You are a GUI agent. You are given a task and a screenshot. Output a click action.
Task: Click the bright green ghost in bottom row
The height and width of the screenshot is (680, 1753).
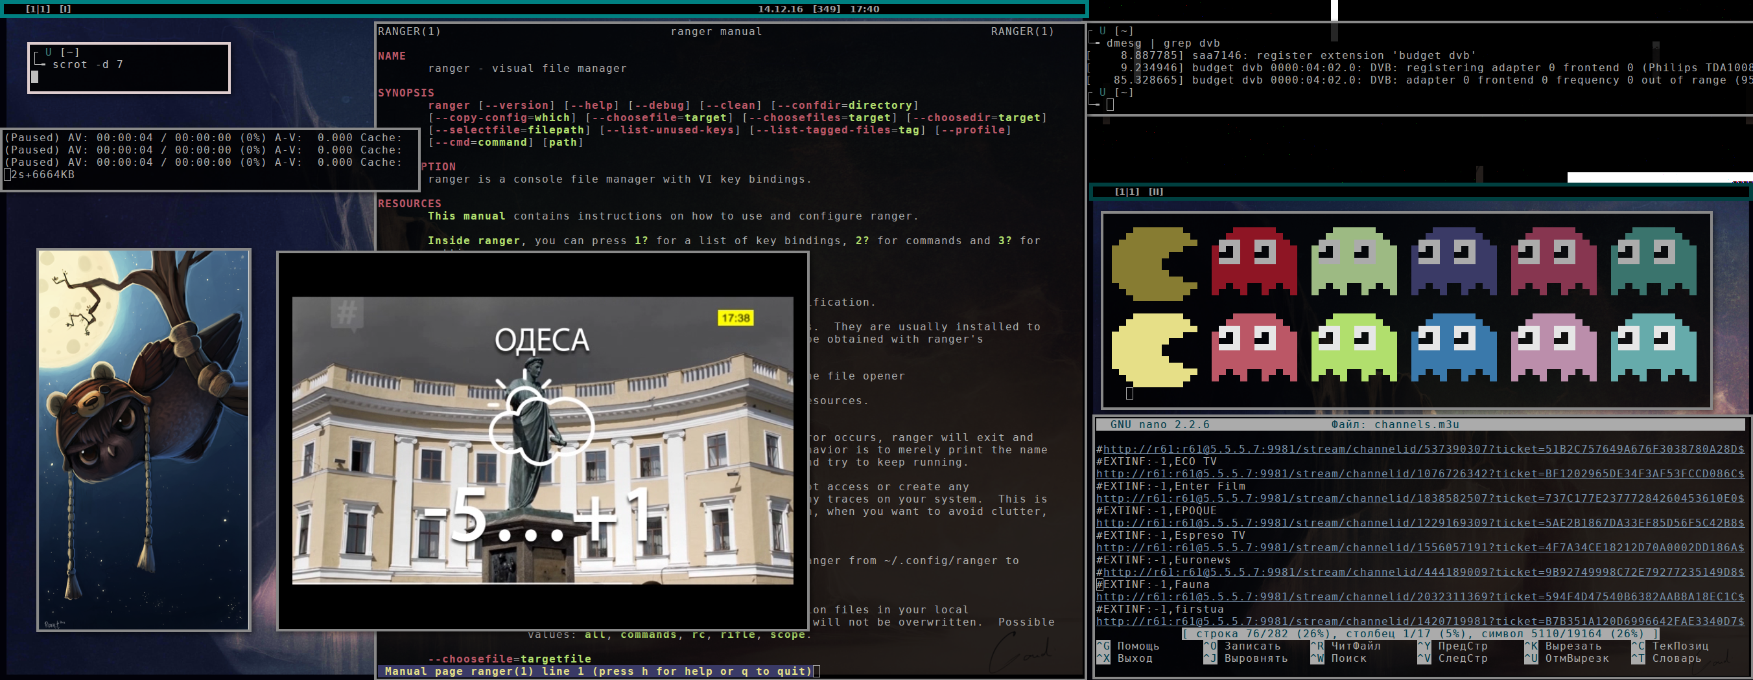click(x=1354, y=348)
